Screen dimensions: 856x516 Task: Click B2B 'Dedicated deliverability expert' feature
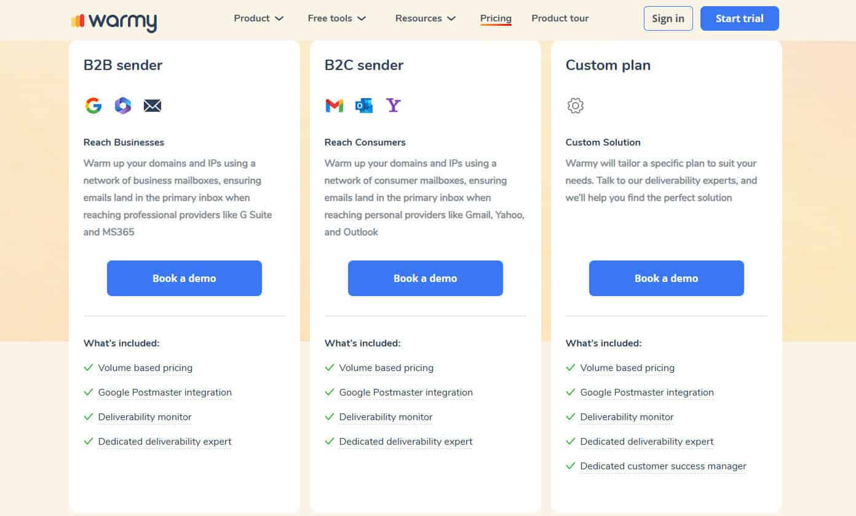point(165,442)
